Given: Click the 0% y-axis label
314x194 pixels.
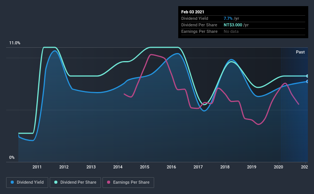Looking at the screenshot, I should (12, 158).
